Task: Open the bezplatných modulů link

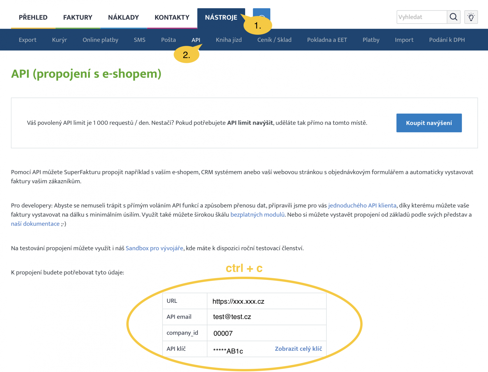Action: tap(257, 215)
